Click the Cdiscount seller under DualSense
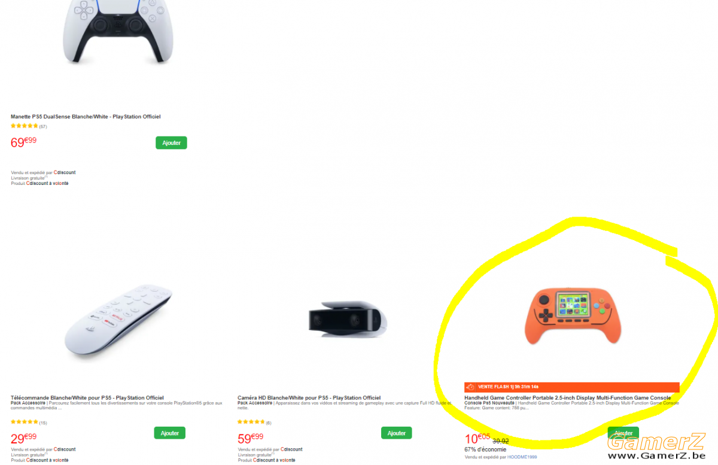The width and height of the screenshot is (718, 465). pyautogui.click(x=65, y=172)
